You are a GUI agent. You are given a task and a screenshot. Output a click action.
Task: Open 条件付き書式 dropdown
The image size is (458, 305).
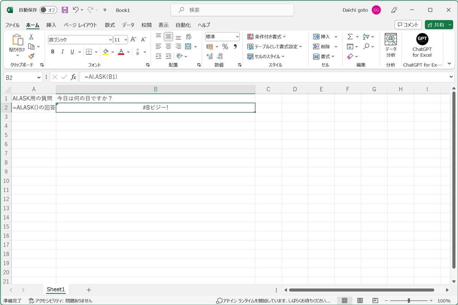pyautogui.click(x=266, y=37)
